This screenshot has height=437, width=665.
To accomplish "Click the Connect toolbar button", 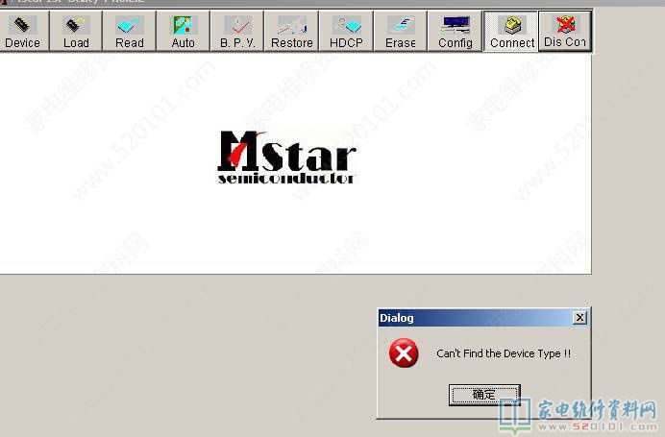I will point(511,32).
